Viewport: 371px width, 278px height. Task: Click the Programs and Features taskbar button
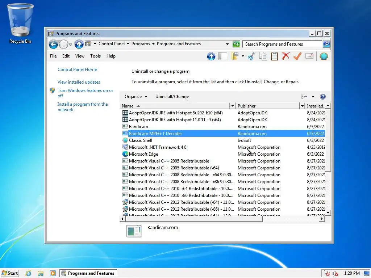(x=88, y=273)
